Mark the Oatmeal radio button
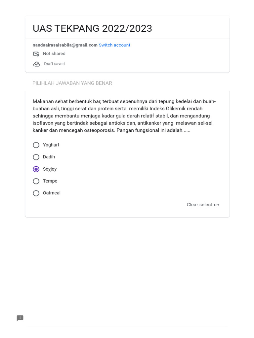The width and height of the screenshot is (254, 338). [36, 193]
